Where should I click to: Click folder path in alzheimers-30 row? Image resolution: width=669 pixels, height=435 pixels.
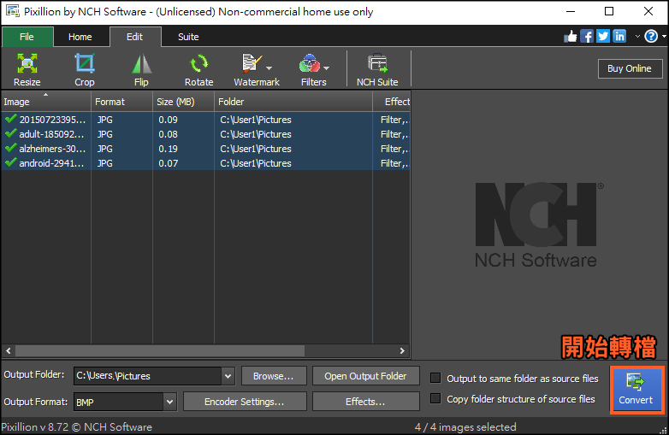(x=256, y=149)
